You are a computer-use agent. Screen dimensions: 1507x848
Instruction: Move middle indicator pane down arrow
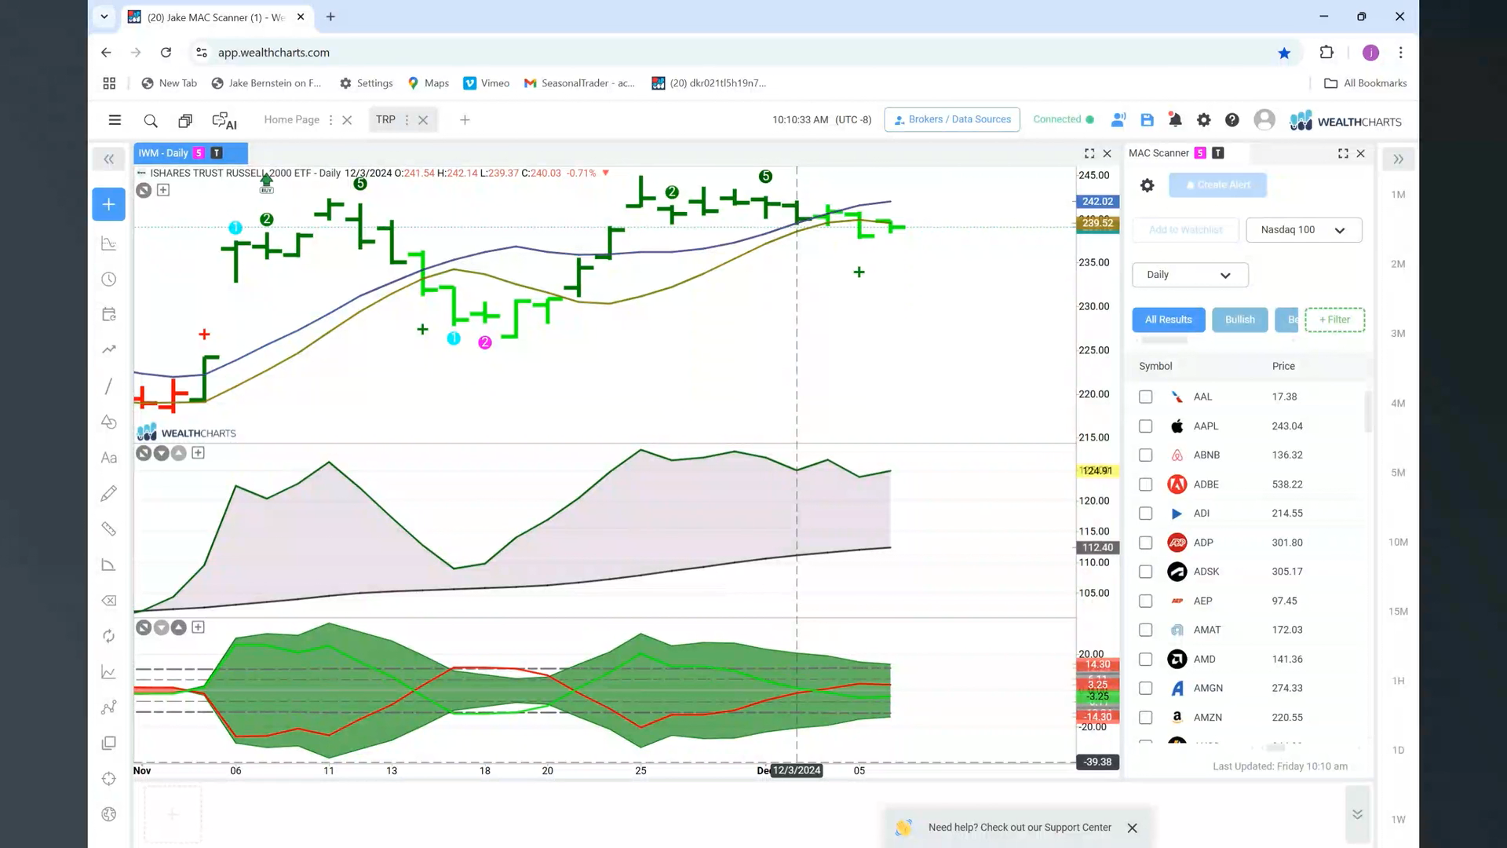coord(161,453)
